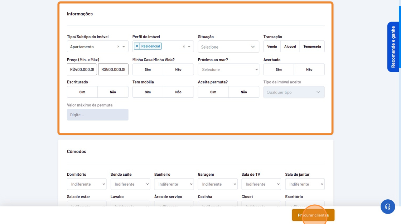Open the Dormitório dropdown

[87, 184]
